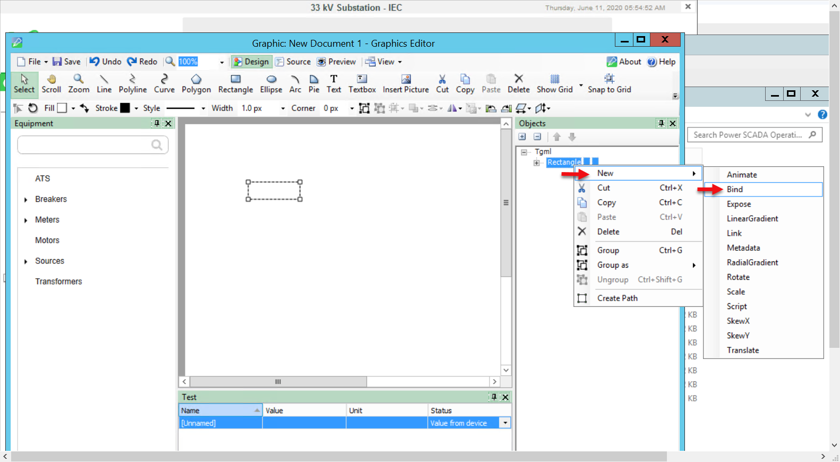The height and width of the screenshot is (462, 840).
Task: Click the Zoom tool
Action: [x=79, y=83]
